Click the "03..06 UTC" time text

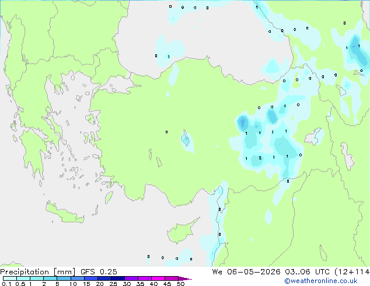tap(307, 272)
